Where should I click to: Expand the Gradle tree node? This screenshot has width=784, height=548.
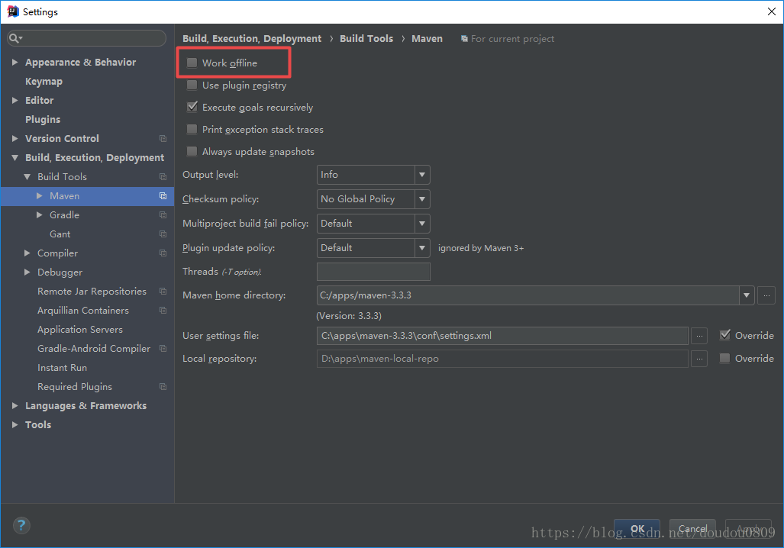click(x=40, y=215)
